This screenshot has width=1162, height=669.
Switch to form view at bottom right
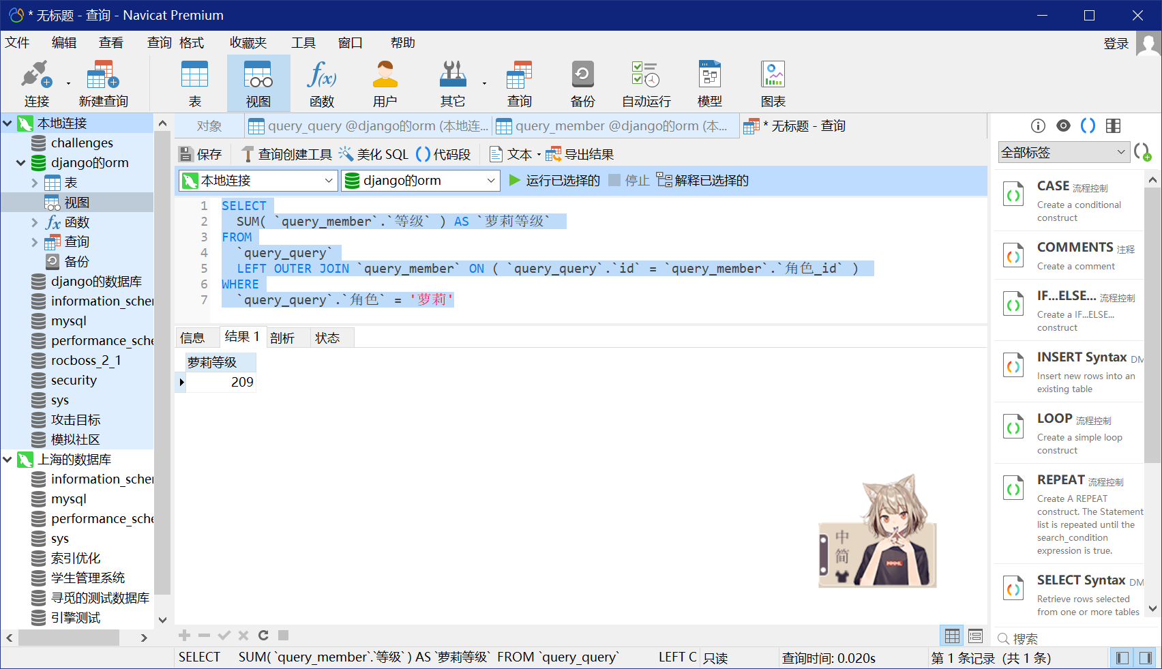(x=975, y=635)
